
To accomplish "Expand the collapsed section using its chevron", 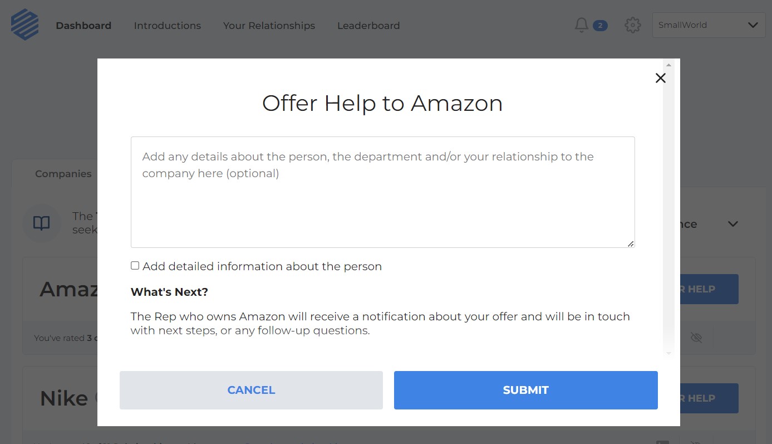I will coord(732,223).
